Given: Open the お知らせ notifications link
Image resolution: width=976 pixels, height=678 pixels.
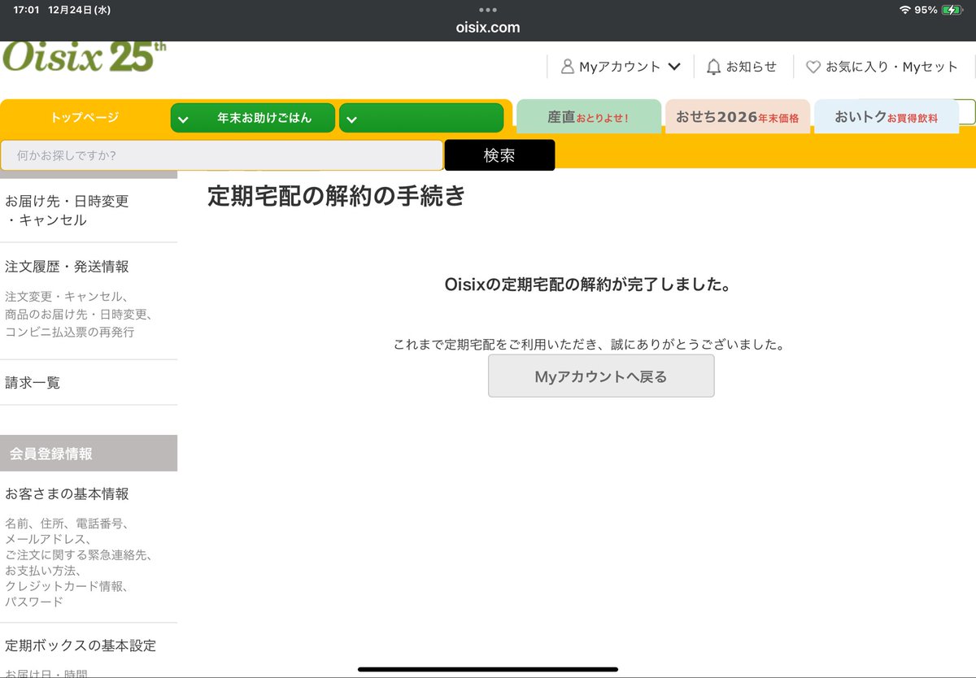Looking at the screenshot, I should click(751, 67).
